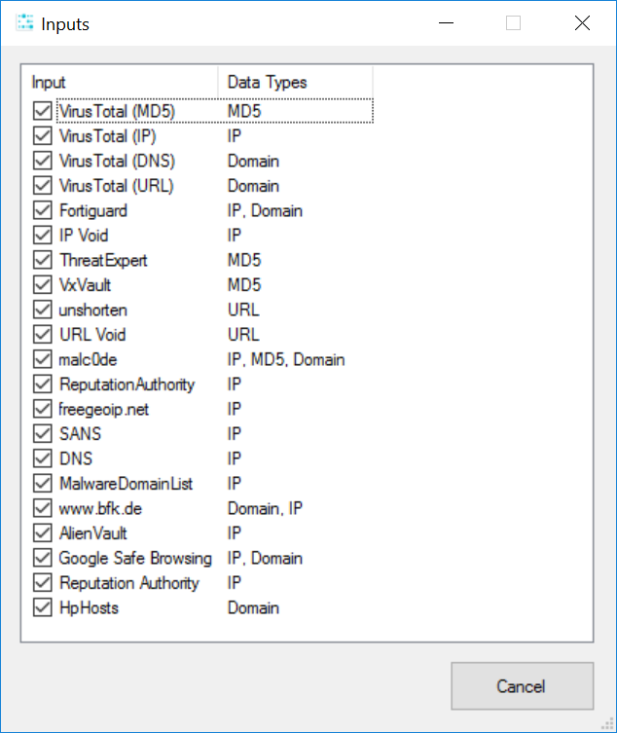Viewport: 617px width, 733px height.
Task: Select the VxVault row label
Action: (x=85, y=284)
